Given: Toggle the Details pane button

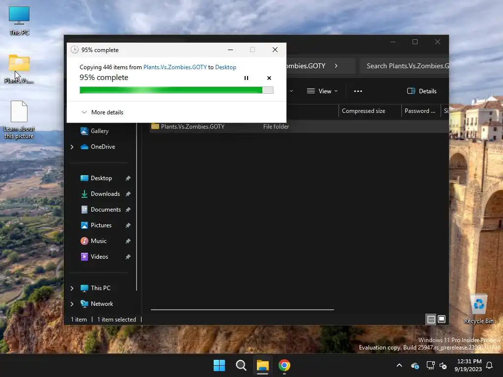Looking at the screenshot, I should click(421, 91).
